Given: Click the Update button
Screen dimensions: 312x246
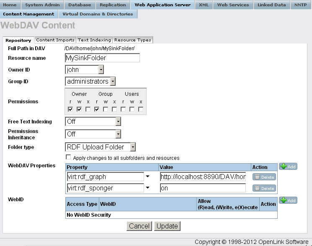Looking at the screenshot, I should tap(167, 226).
